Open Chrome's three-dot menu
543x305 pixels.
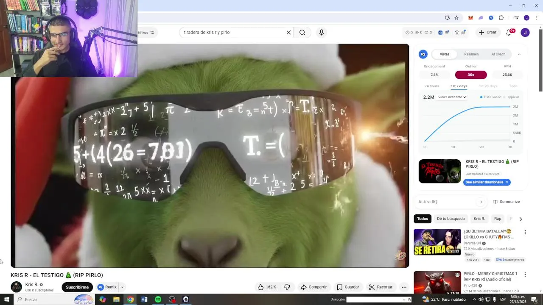tap(537, 18)
